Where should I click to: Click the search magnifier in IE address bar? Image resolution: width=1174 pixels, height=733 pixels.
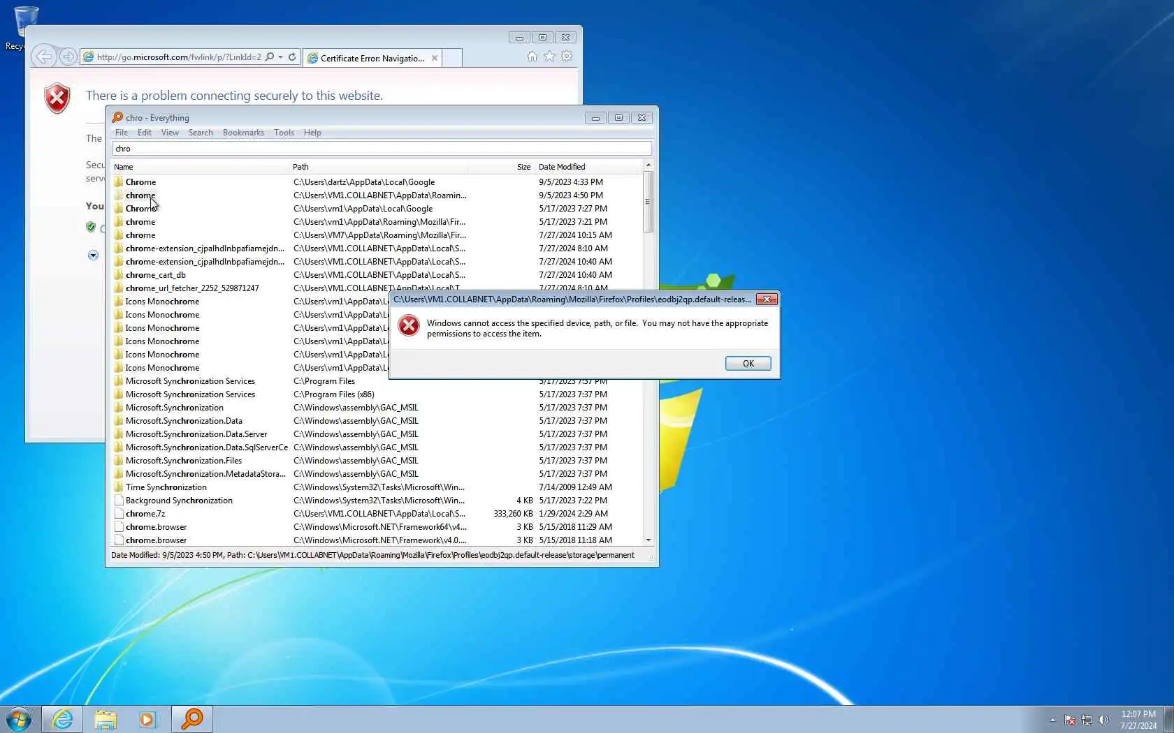pos(270,57)
